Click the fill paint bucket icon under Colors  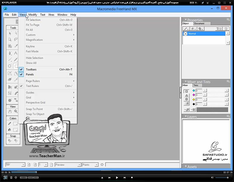10,130
